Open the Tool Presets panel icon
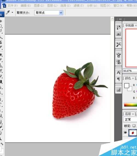Screen dimensions: 137x156 click(119, 45)
